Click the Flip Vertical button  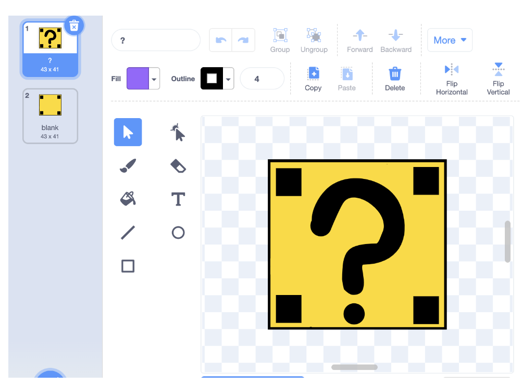pos(498,79)
